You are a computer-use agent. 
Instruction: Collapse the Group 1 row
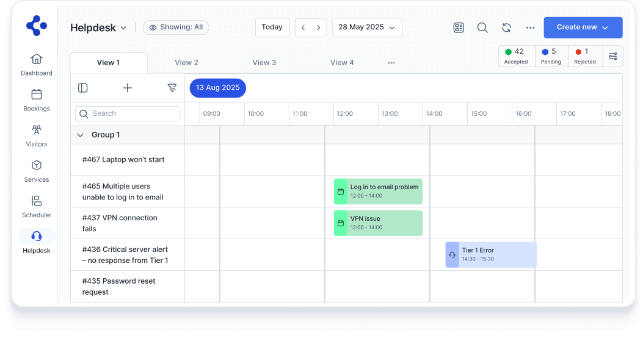click(x=80, y=135)
